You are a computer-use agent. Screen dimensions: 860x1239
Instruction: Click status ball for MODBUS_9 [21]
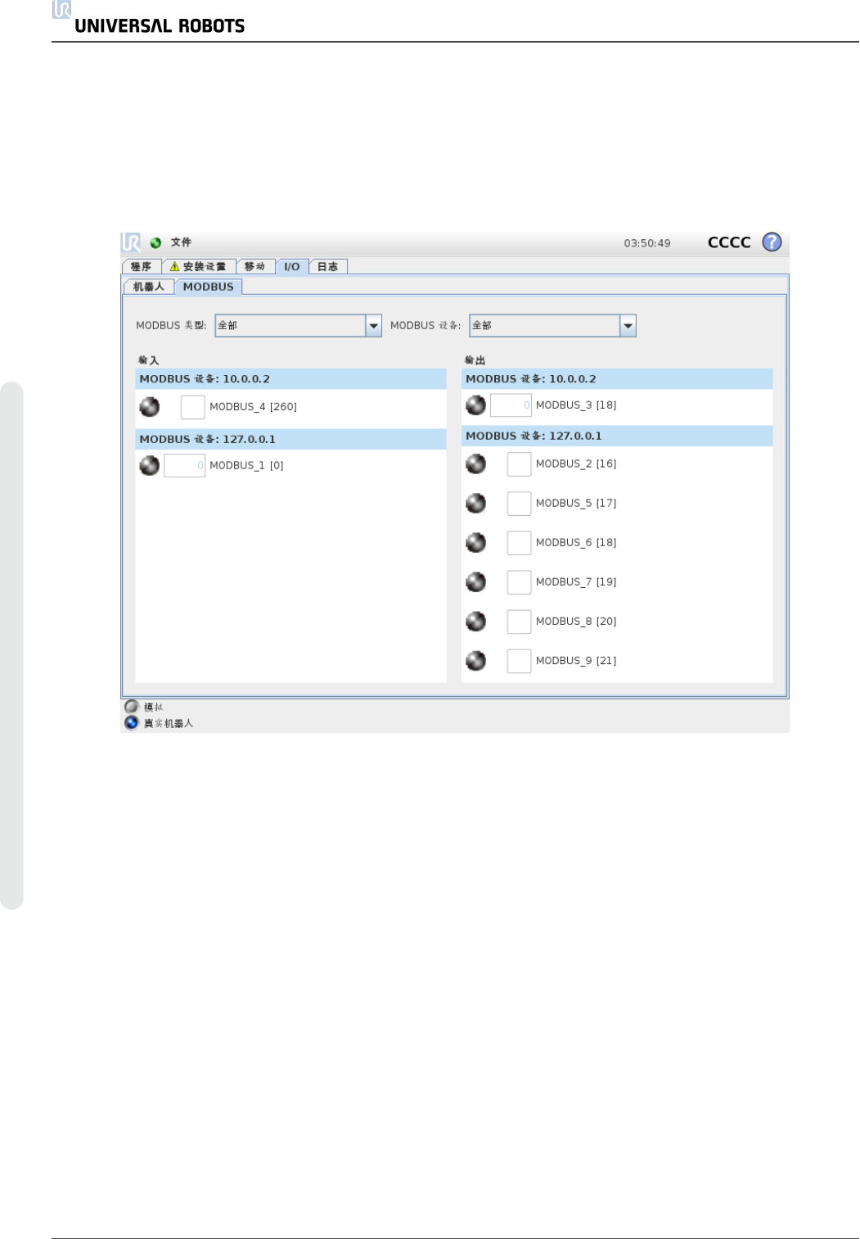click(475, 660)
